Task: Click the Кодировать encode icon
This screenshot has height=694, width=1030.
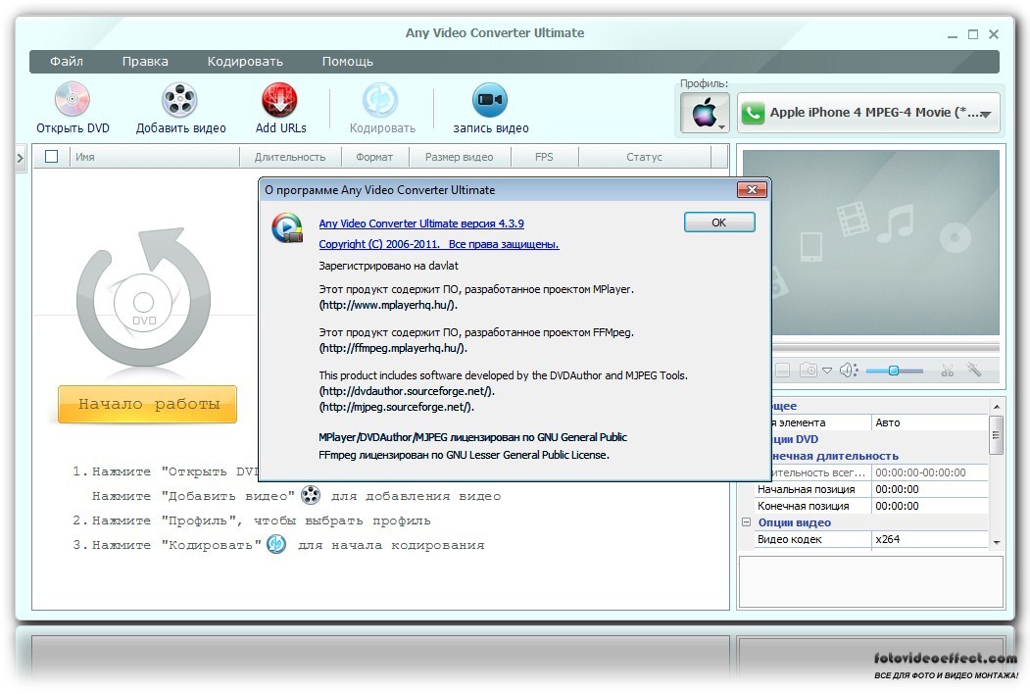Action: coord(380,100)
